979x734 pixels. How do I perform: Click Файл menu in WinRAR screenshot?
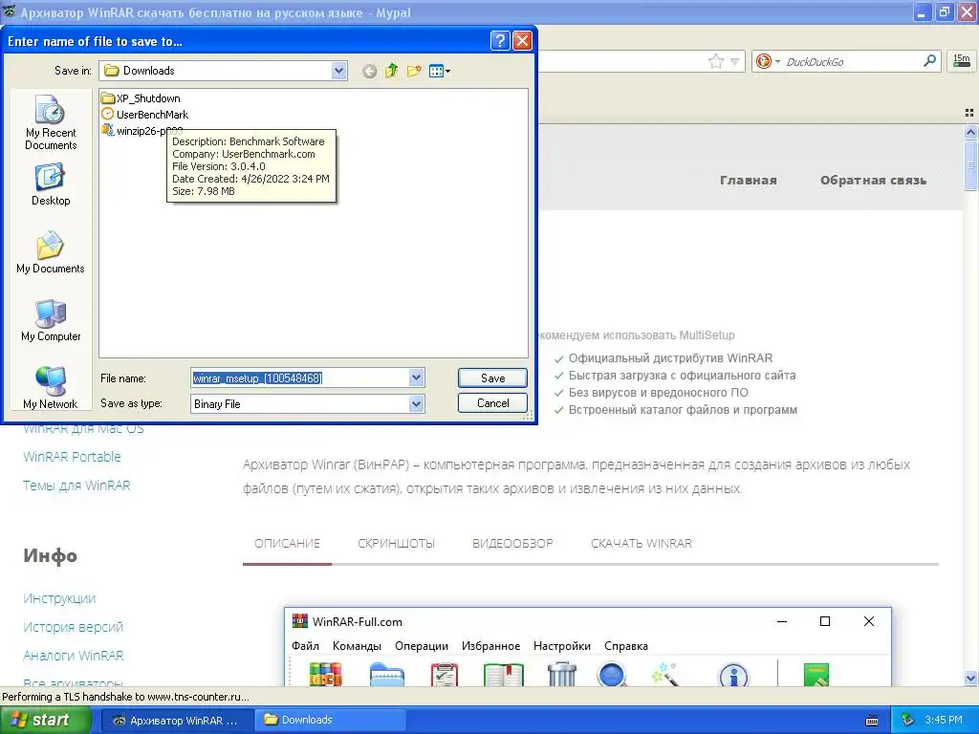pos(305,646)
